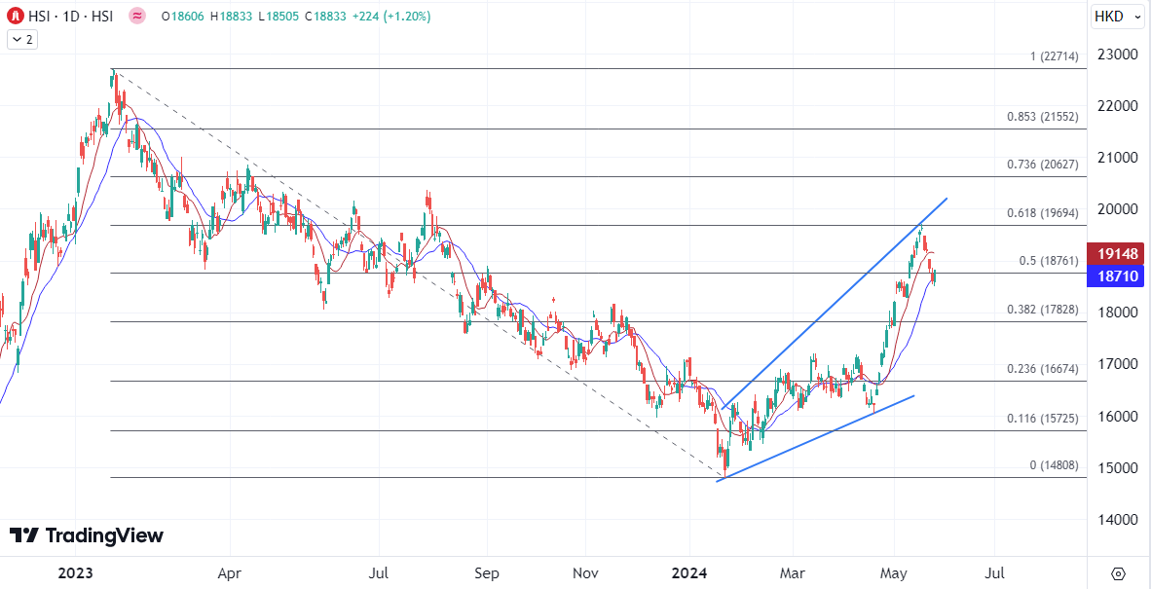
Task: Click the pink data status indicator icon
Action: coord(135,17)
